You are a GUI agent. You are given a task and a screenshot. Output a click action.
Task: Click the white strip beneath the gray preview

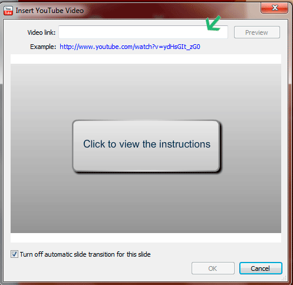146,238
